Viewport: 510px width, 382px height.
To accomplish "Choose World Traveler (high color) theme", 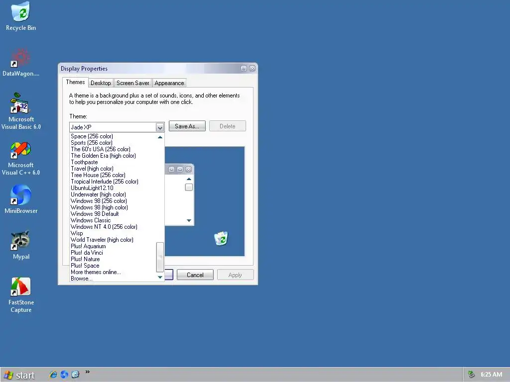I will point(113,240).
